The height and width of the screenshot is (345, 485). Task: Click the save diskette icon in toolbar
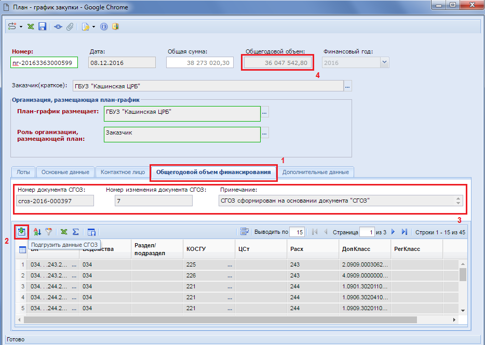(x=43, y=26)
